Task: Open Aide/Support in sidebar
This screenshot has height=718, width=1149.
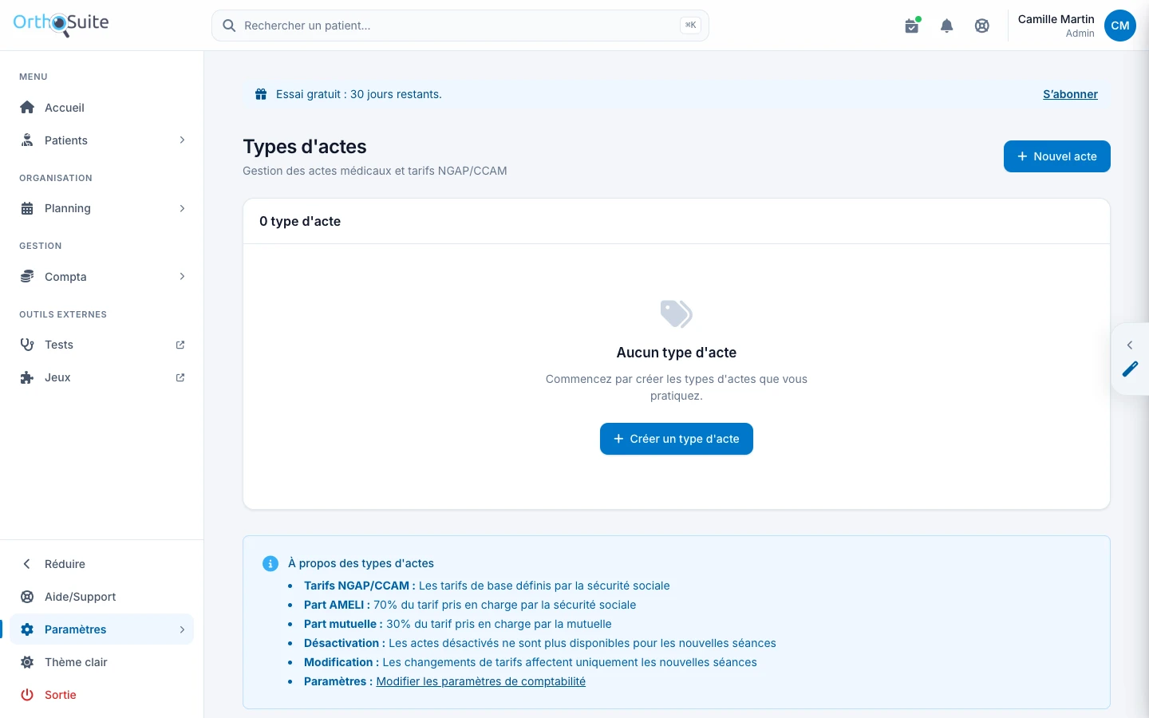Action: (x=102, y=597)
